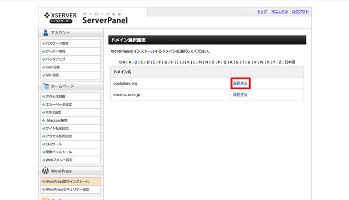Open 簡単インストール in sidebar
The width and height of the screenshot is (349, 200).
click(71, 152)
